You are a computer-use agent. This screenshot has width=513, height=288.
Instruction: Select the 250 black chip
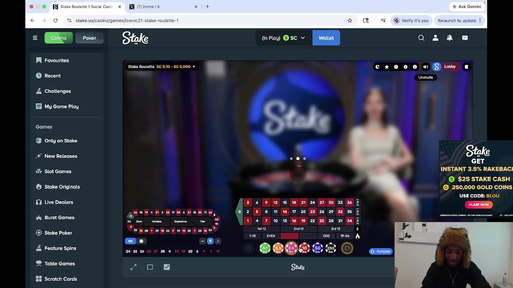[331, 248]
